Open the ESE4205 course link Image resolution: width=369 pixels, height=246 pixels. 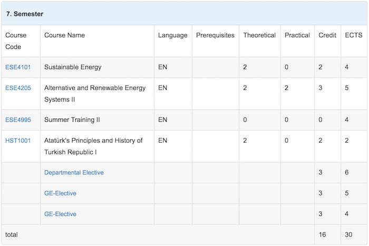click(18, 88)
